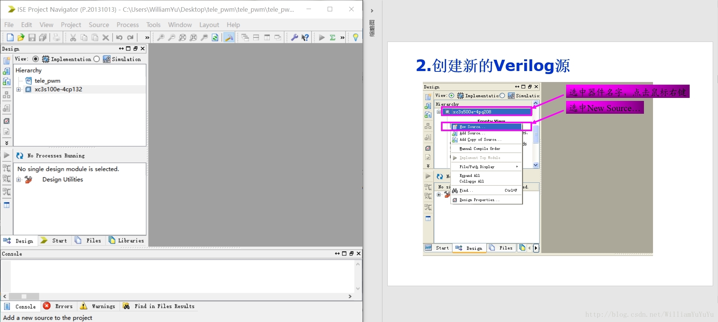Collapse right pane using the top chevron
Viewport: 718px width, 322px height.
click(x=372, y=11)
